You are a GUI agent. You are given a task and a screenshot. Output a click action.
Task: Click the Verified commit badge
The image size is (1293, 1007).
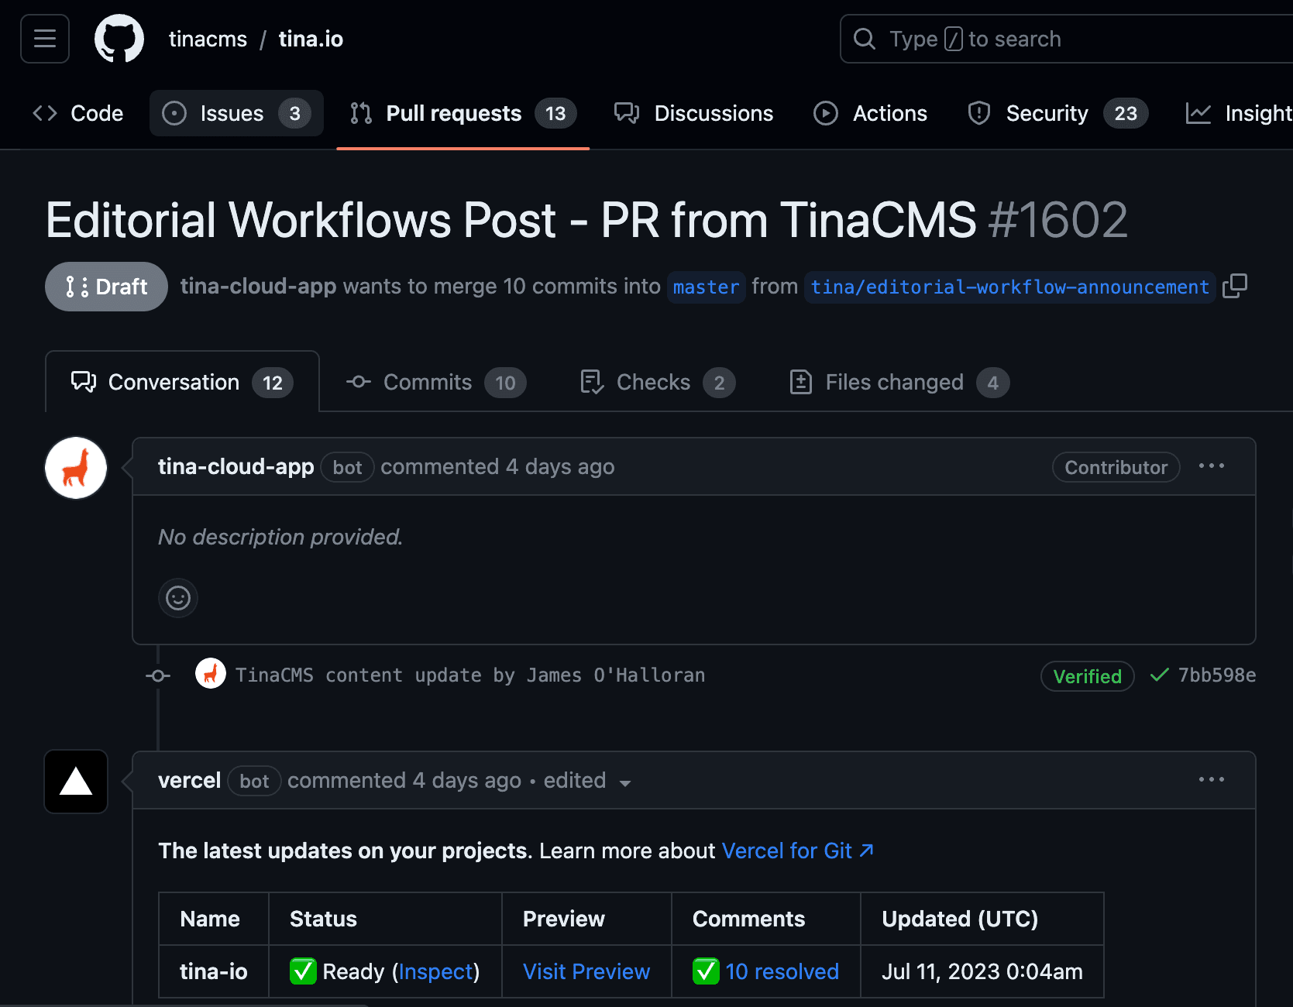tap(1087, 676)
